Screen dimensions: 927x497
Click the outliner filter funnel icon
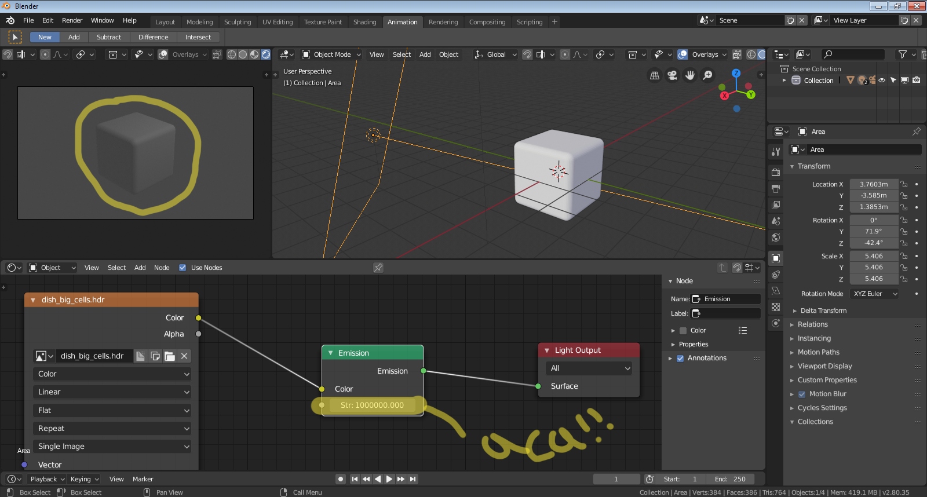pos(902,54)
